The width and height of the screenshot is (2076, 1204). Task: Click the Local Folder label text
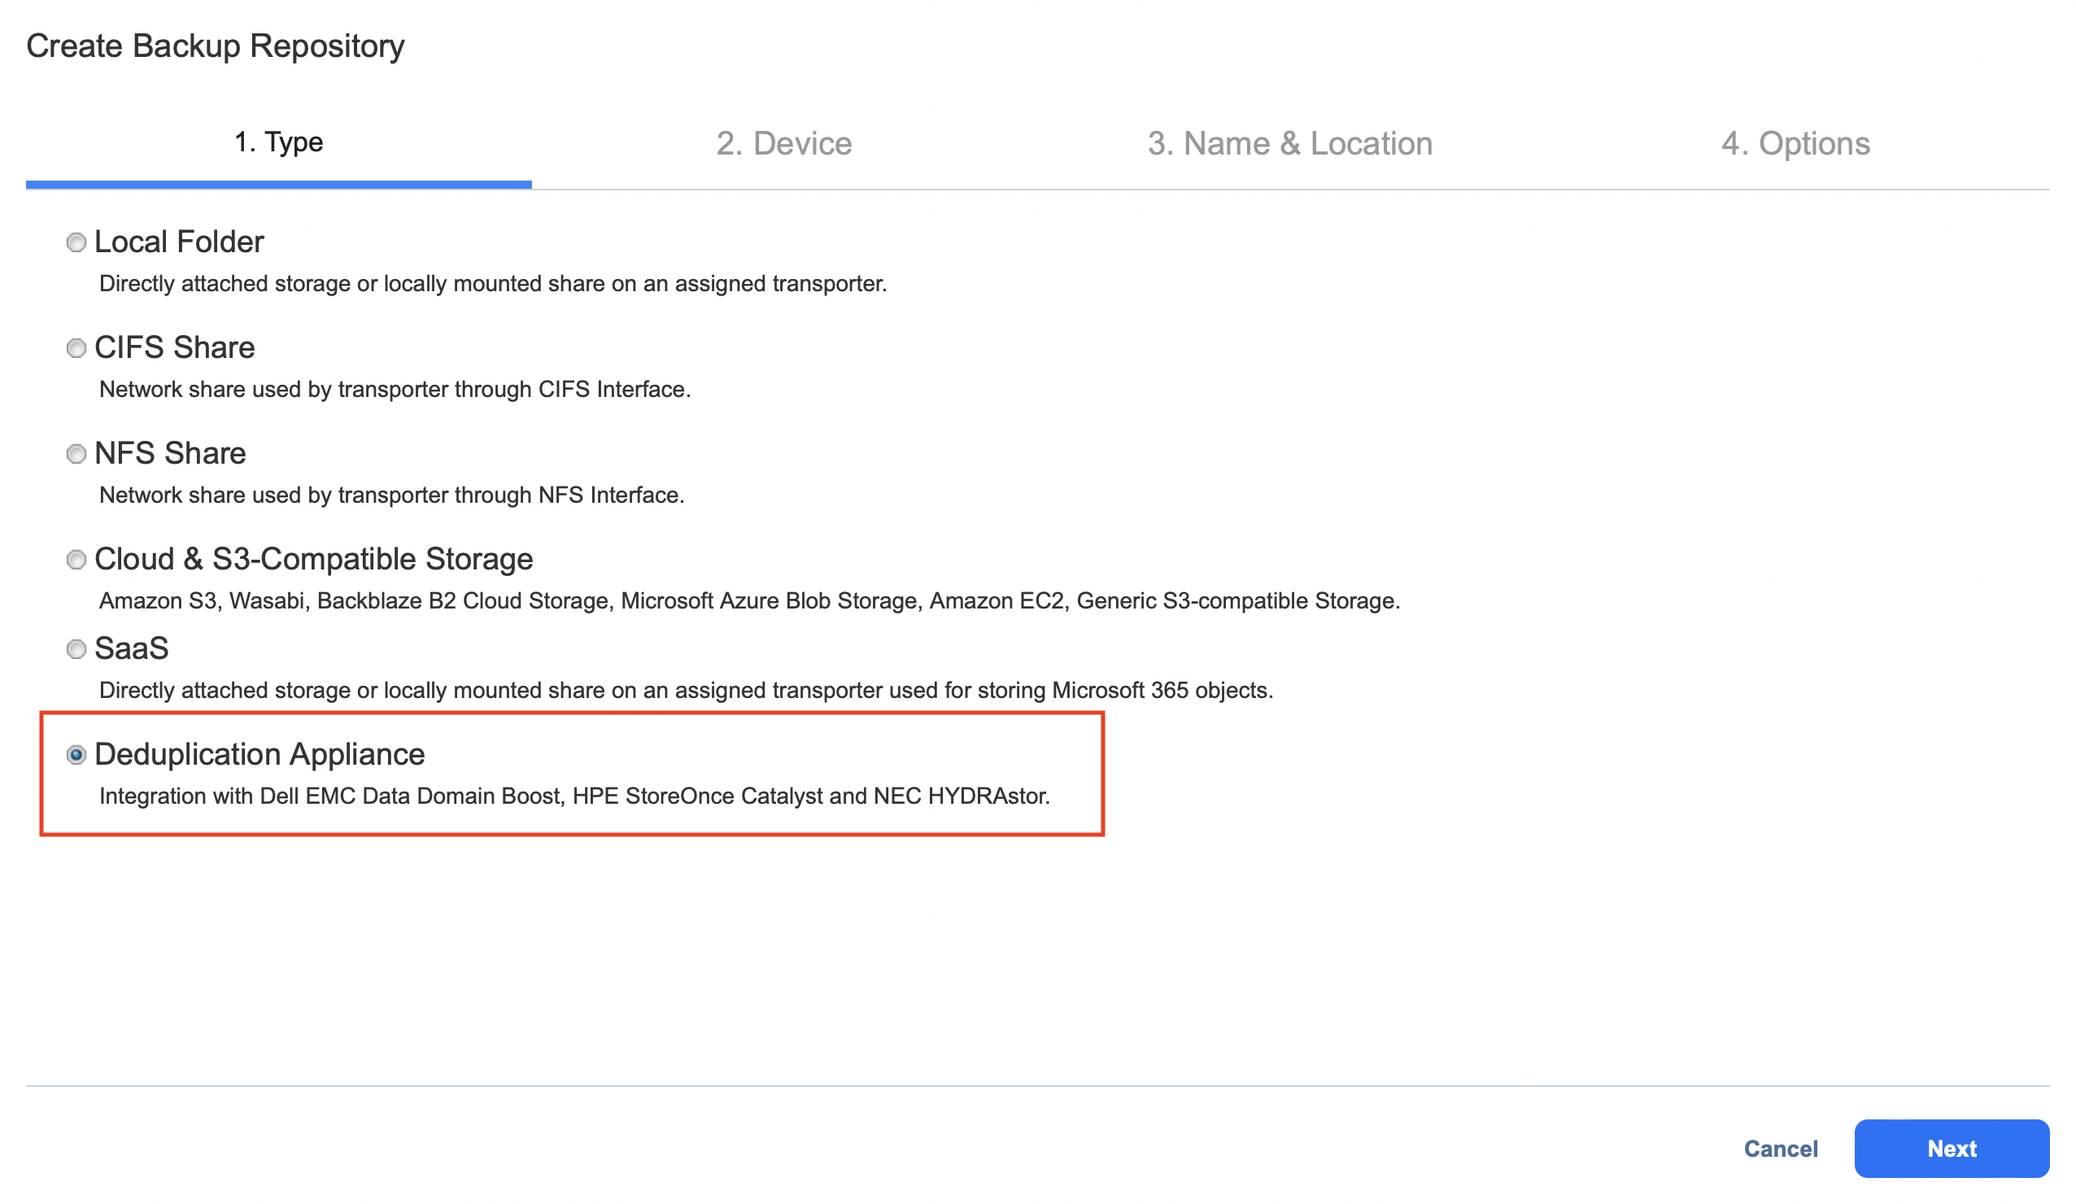[x=179, y=242]
